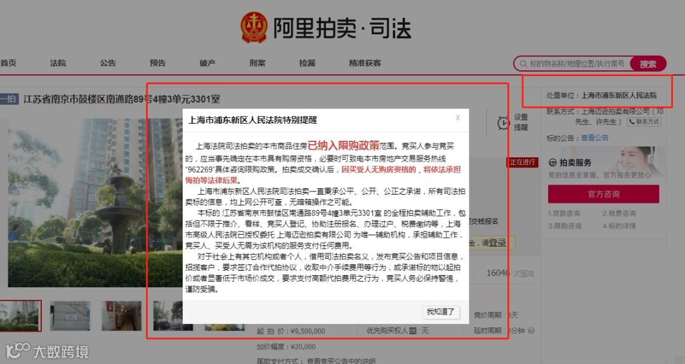
Task: Click the alarm clock 设置提醒 icon
Action: pyautogui.click(x=503, y=123)
